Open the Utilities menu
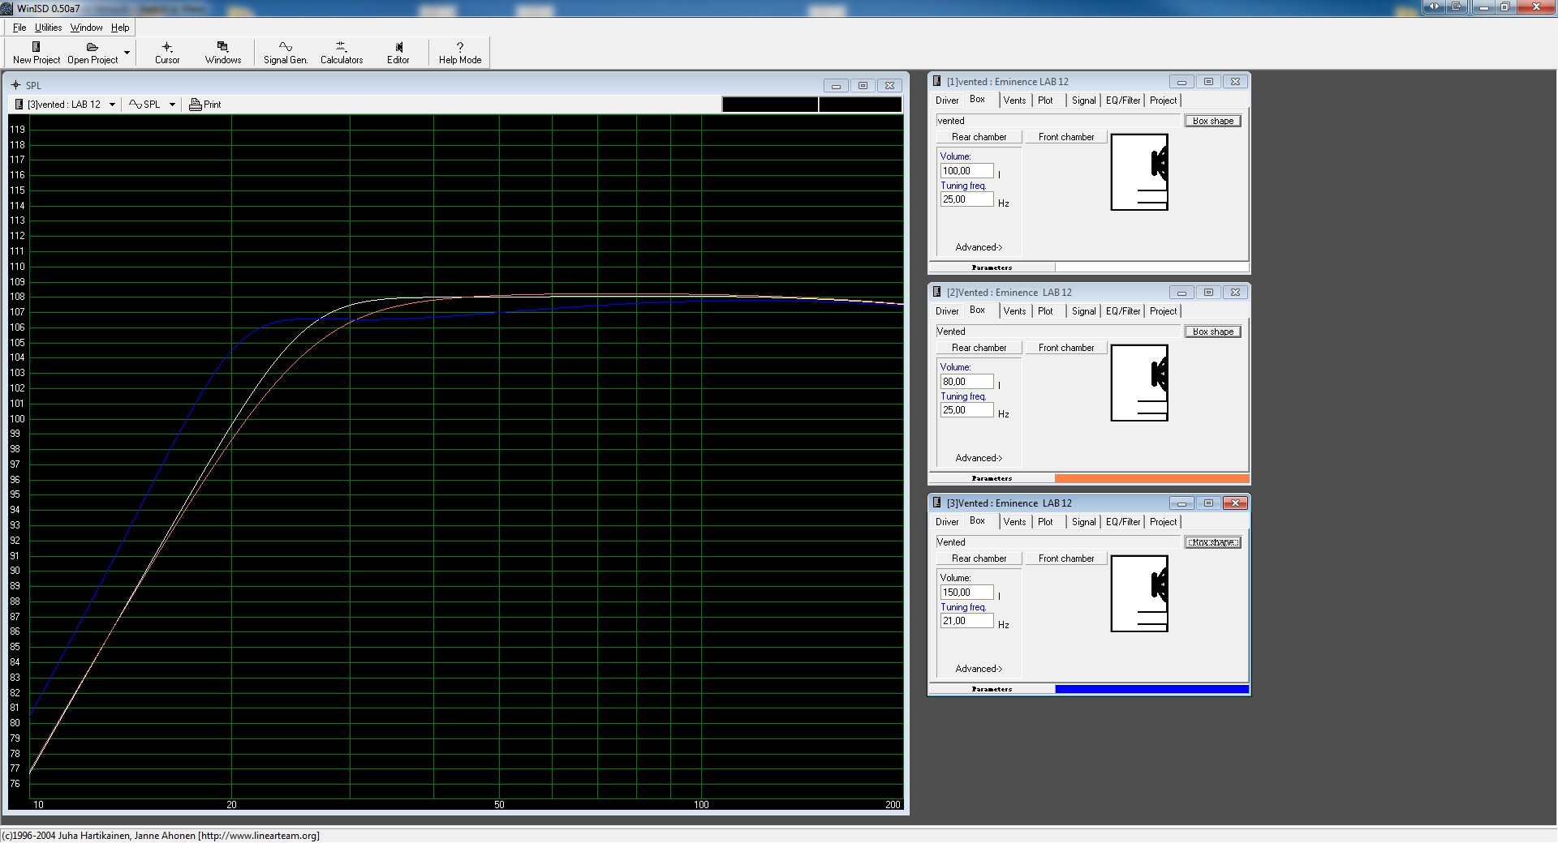 (48, 28)
